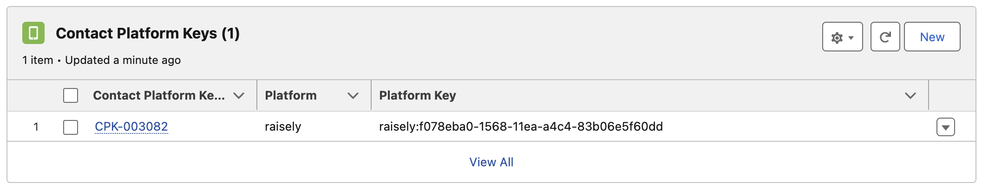
Task: Sort by the Platform column header
Action: (x=291, y=95)
